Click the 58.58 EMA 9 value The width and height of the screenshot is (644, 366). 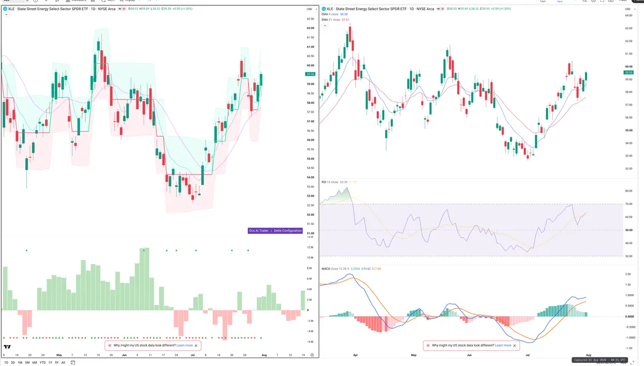tap(345, 14)
